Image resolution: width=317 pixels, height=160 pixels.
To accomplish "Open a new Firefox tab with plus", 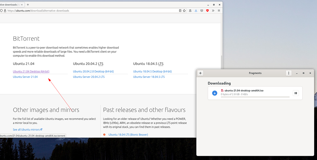I will [x=28, y=4].
